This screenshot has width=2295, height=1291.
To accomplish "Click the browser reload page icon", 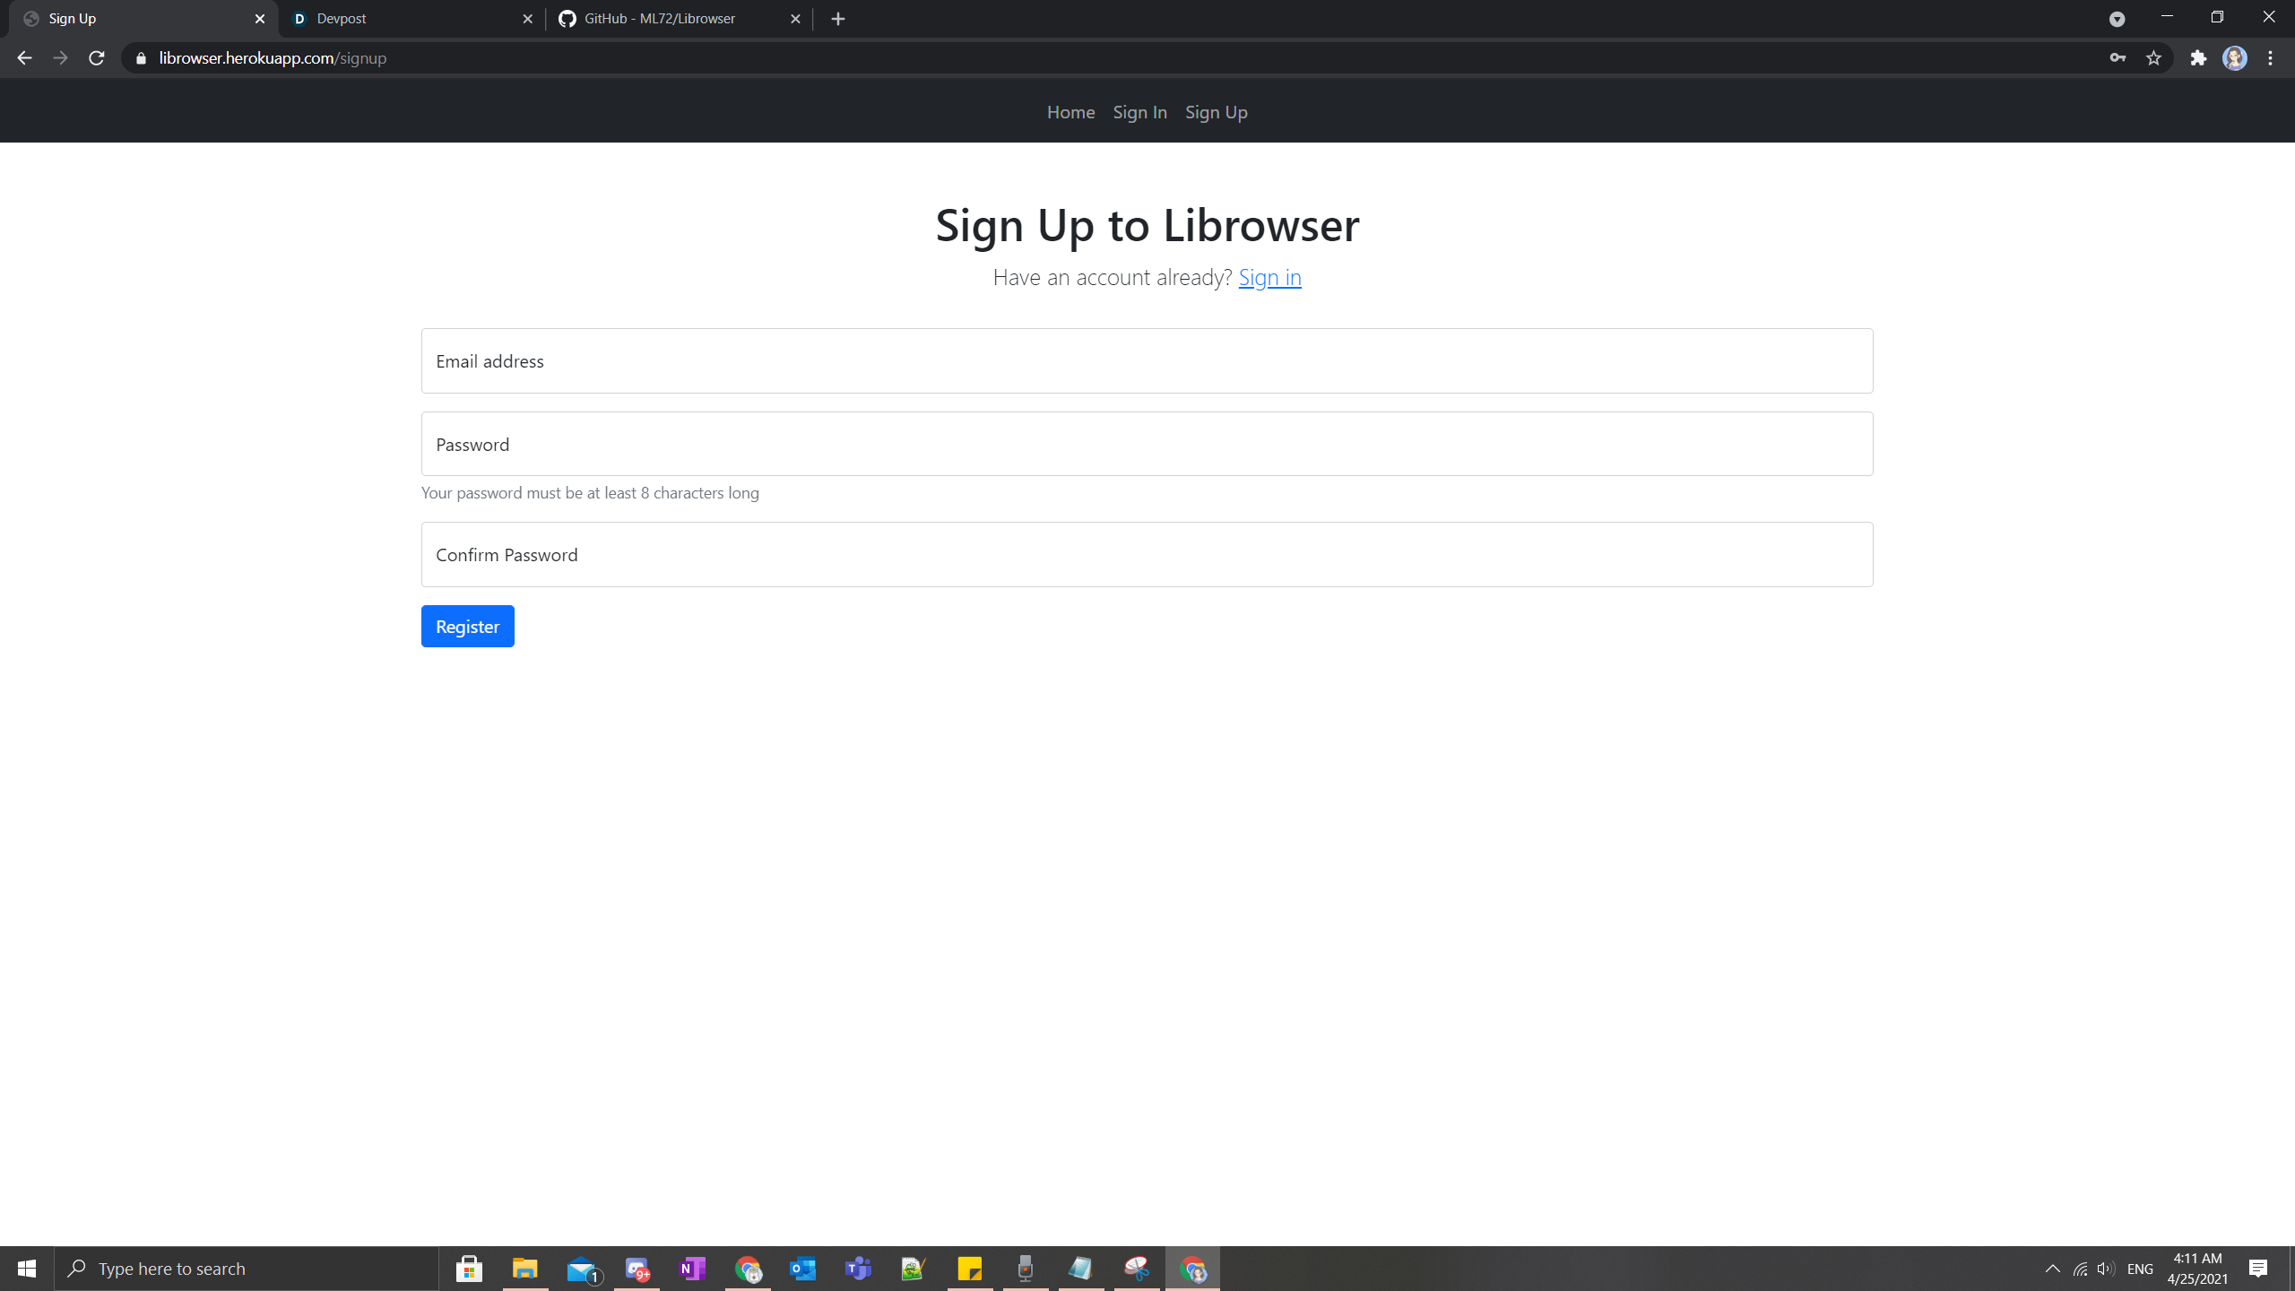I will [x=97, y=58].
